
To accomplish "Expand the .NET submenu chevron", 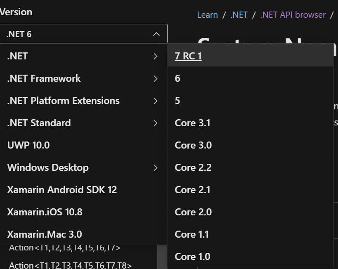I will point(155,57).
